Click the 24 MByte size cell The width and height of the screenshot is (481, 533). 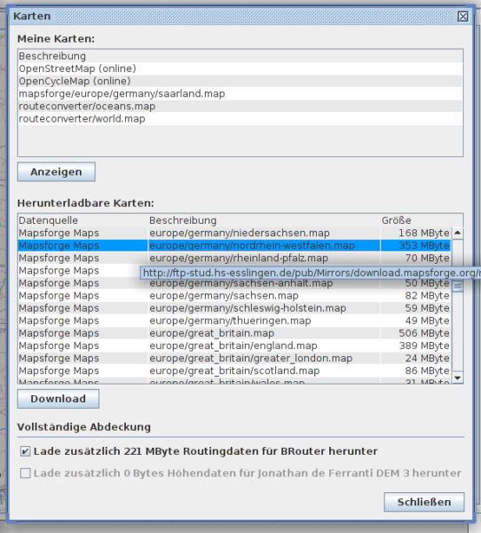pyautogui.click(x=416, y=358)
